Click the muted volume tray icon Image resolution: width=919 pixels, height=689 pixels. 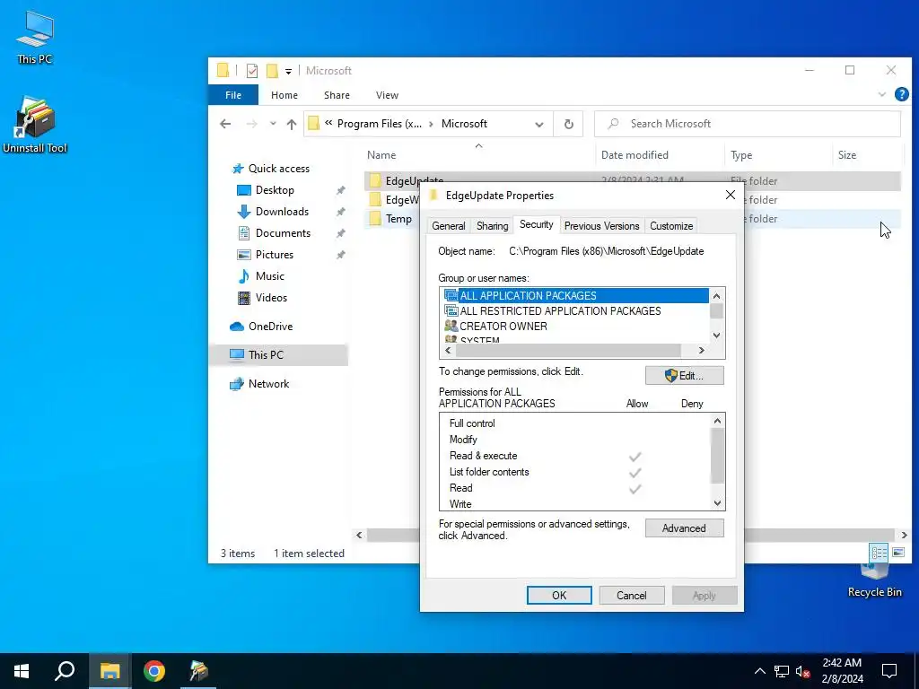802,671
